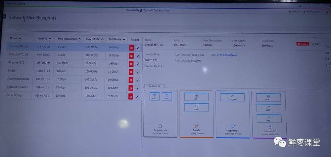Open the VPN tag link

click(x=219, y=55)
